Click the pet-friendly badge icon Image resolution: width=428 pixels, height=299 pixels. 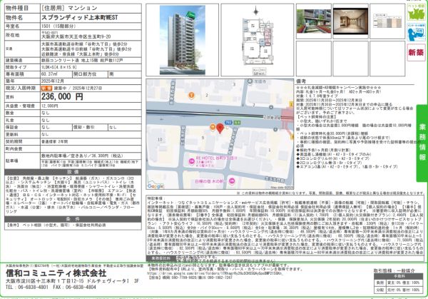[417, 12]
